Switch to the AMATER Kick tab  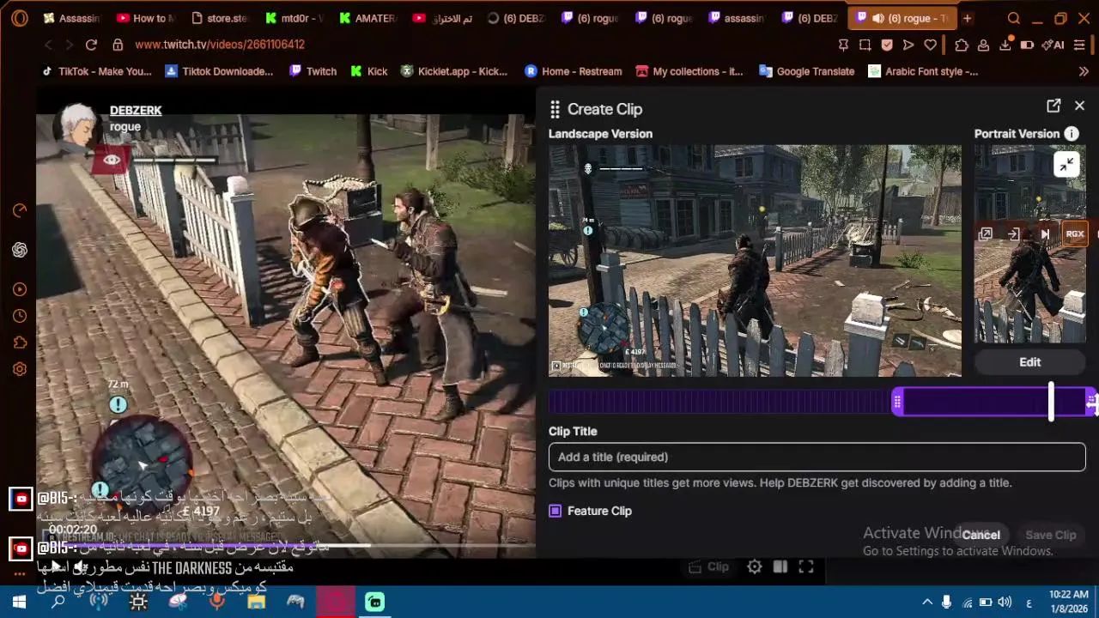coord(367,18)
